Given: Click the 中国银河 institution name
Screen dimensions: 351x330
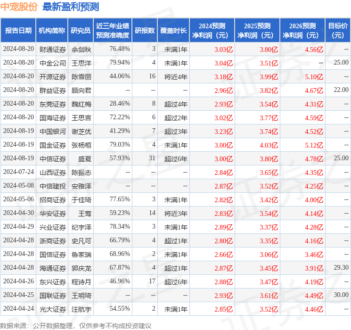Looking at the screenshot, I should (x=52, y=131).
